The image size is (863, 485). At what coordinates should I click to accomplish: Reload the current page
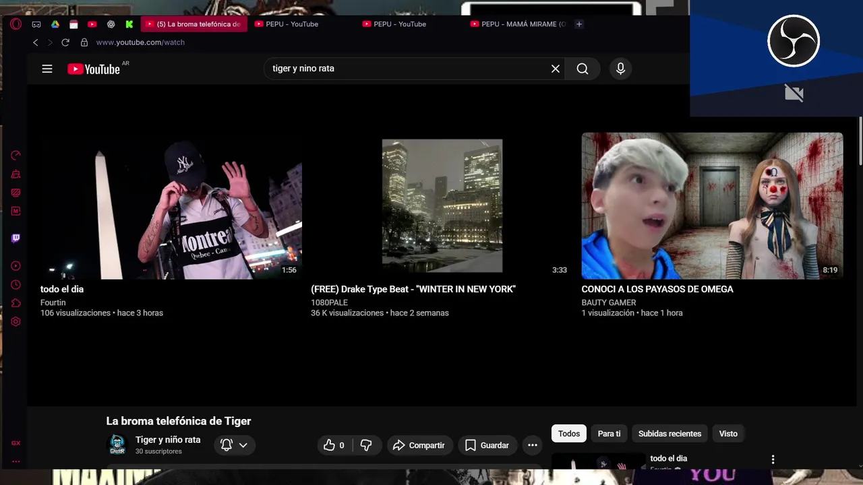pyautogui.click(x=65, y=42)
